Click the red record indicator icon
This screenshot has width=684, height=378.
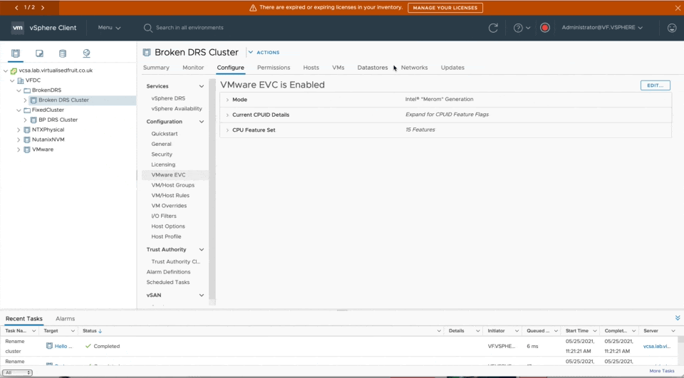click(545, 28)
